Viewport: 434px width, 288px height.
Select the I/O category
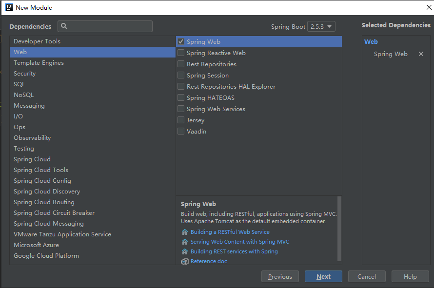(x=93, y=116)
